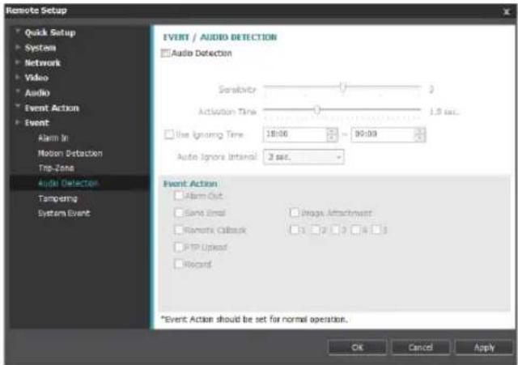Tick Remote Callback checkbox number 5
518x365 pixels.
point(376,230)
